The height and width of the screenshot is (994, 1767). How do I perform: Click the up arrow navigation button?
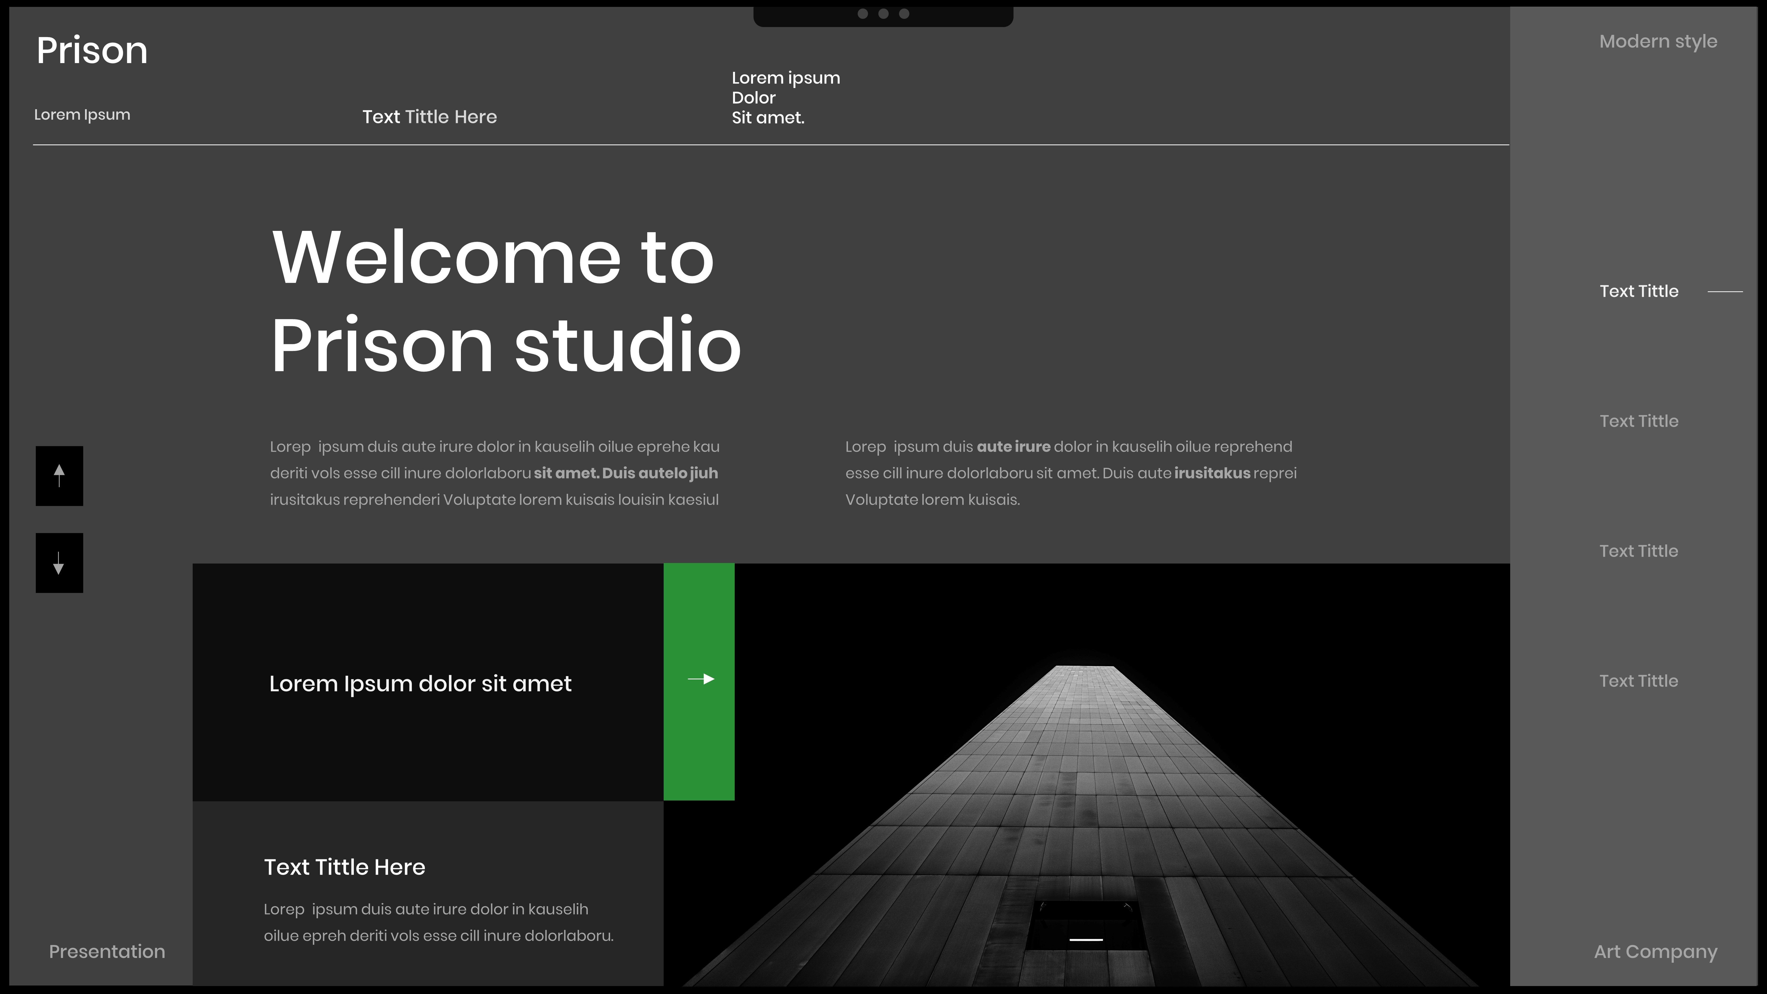[x=59, y=476]
